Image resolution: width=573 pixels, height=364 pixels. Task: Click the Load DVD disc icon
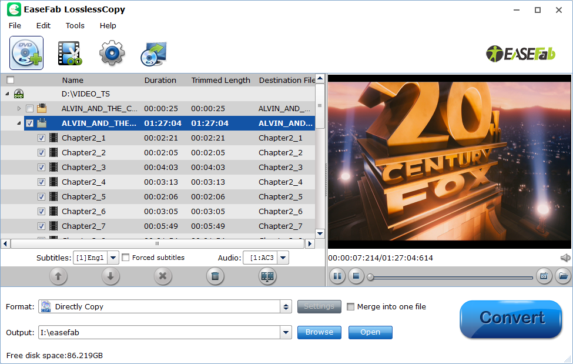[x=26, y=53]
